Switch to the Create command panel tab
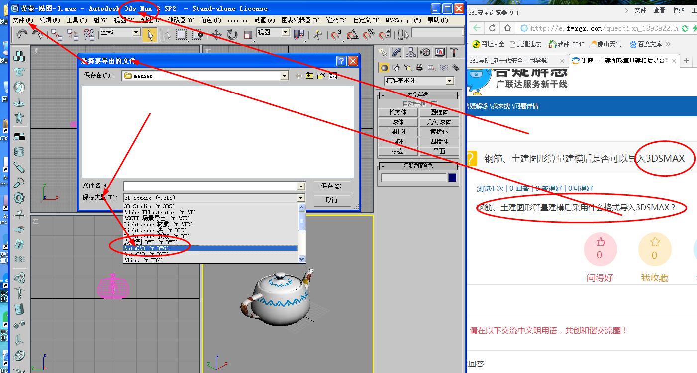 382,52
